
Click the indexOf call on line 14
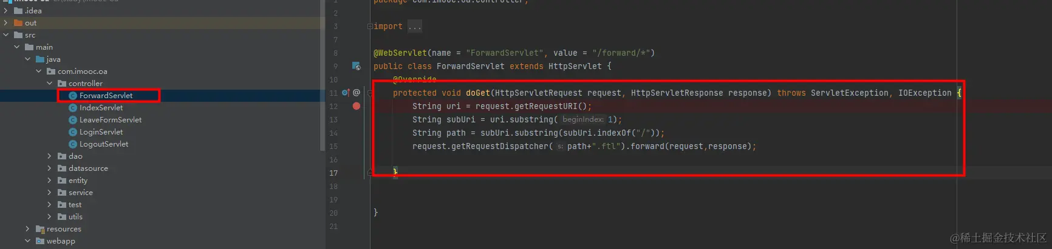(x=613, y=133)
